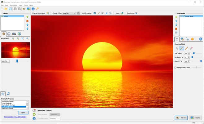Viewport: 204px width, 124px height.
Task: Adjust the Opacity slider handle
Action: pyautogui.click(x=201, y=61)
